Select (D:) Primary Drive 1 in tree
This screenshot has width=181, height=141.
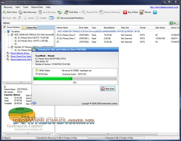point(33,41)
